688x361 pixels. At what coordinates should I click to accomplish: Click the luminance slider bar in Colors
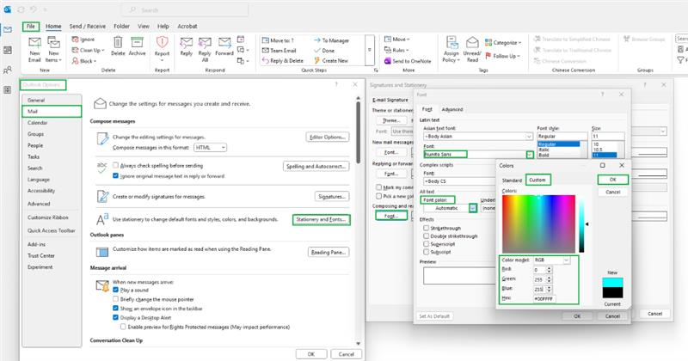[581, 226]
